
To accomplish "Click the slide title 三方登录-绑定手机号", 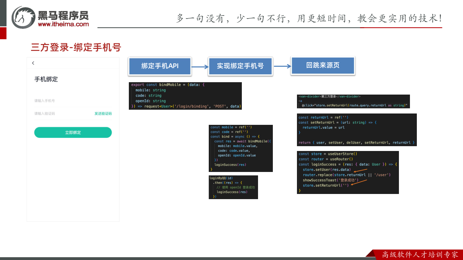I will (x=76, y=47).
